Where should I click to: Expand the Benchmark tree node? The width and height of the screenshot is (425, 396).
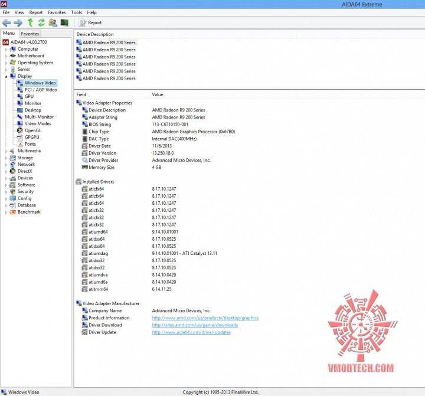(6, 212)
